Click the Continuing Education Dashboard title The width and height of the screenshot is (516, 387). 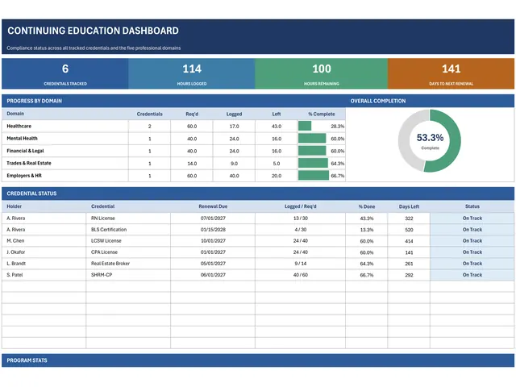(94, 31)
